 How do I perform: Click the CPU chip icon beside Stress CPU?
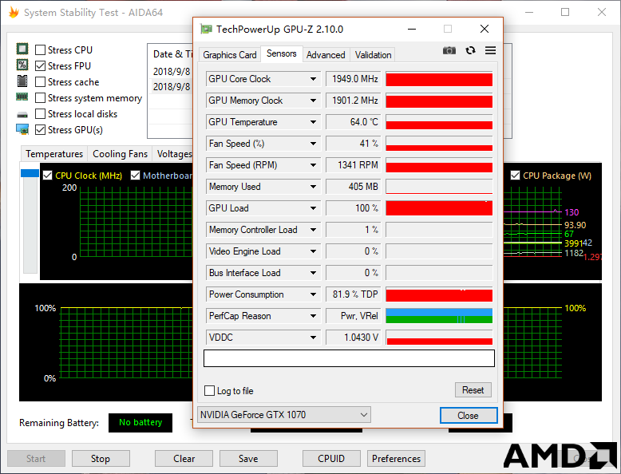tap(22, 49)
